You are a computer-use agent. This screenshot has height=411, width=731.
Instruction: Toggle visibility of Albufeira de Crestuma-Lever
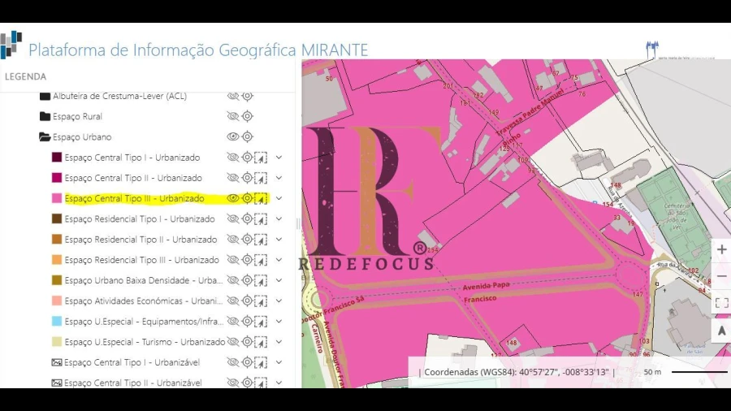tap(233, 96)
